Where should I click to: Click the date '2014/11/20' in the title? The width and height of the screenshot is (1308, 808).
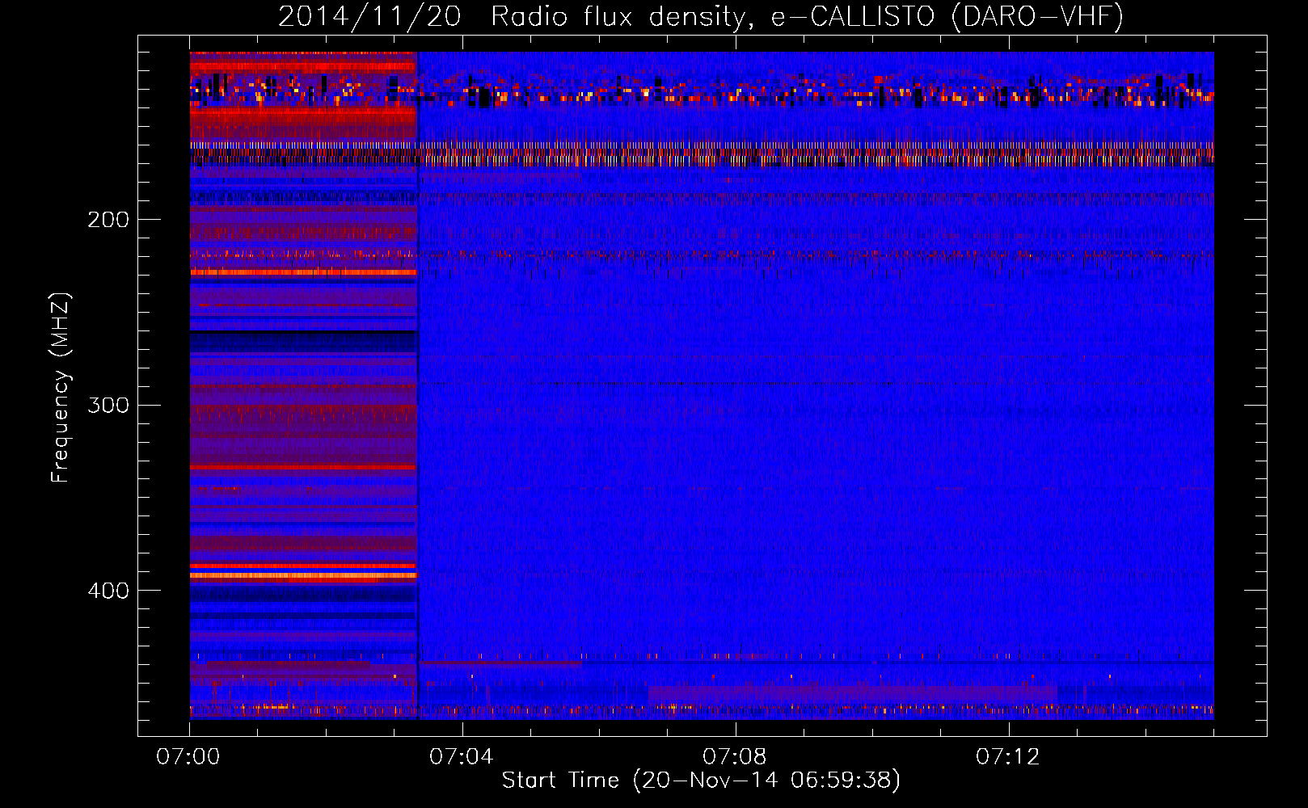[369, 17]
